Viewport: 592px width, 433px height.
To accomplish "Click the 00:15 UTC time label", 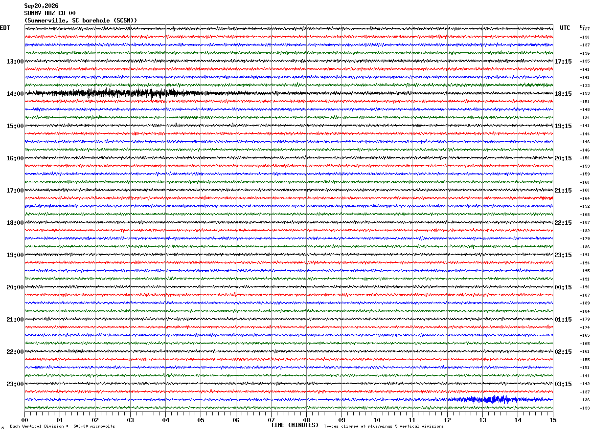I will [563, 287].
